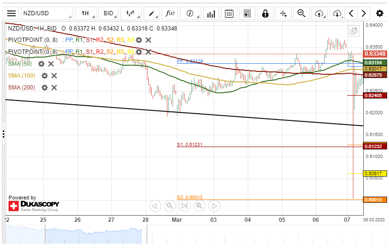This screenshot has height=248, width=389.
Task: Open the candlestick chart type menu
Action: [131, 13]
